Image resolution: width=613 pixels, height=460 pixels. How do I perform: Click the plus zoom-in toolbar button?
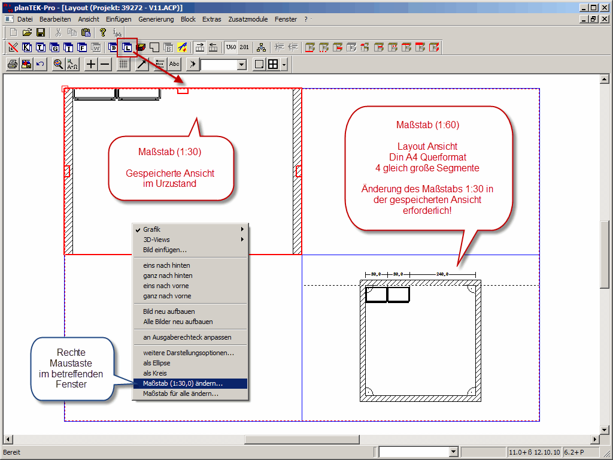pyautogui.click(x=91, y=64)
